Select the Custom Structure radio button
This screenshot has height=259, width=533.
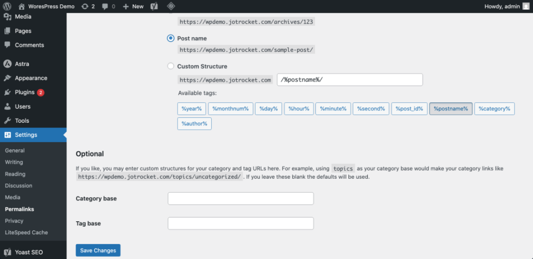tap(171, 66)
